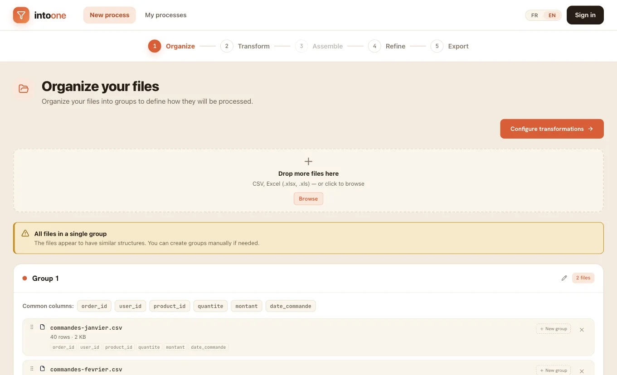The height and width of the screenshot is (375, 617).
Task: Open the My processes tab
Action: [165, 15]
